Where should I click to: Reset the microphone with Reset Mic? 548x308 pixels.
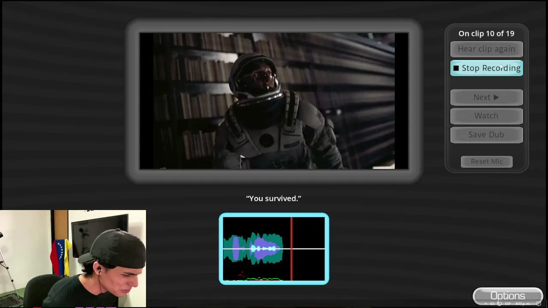point(487,161)
